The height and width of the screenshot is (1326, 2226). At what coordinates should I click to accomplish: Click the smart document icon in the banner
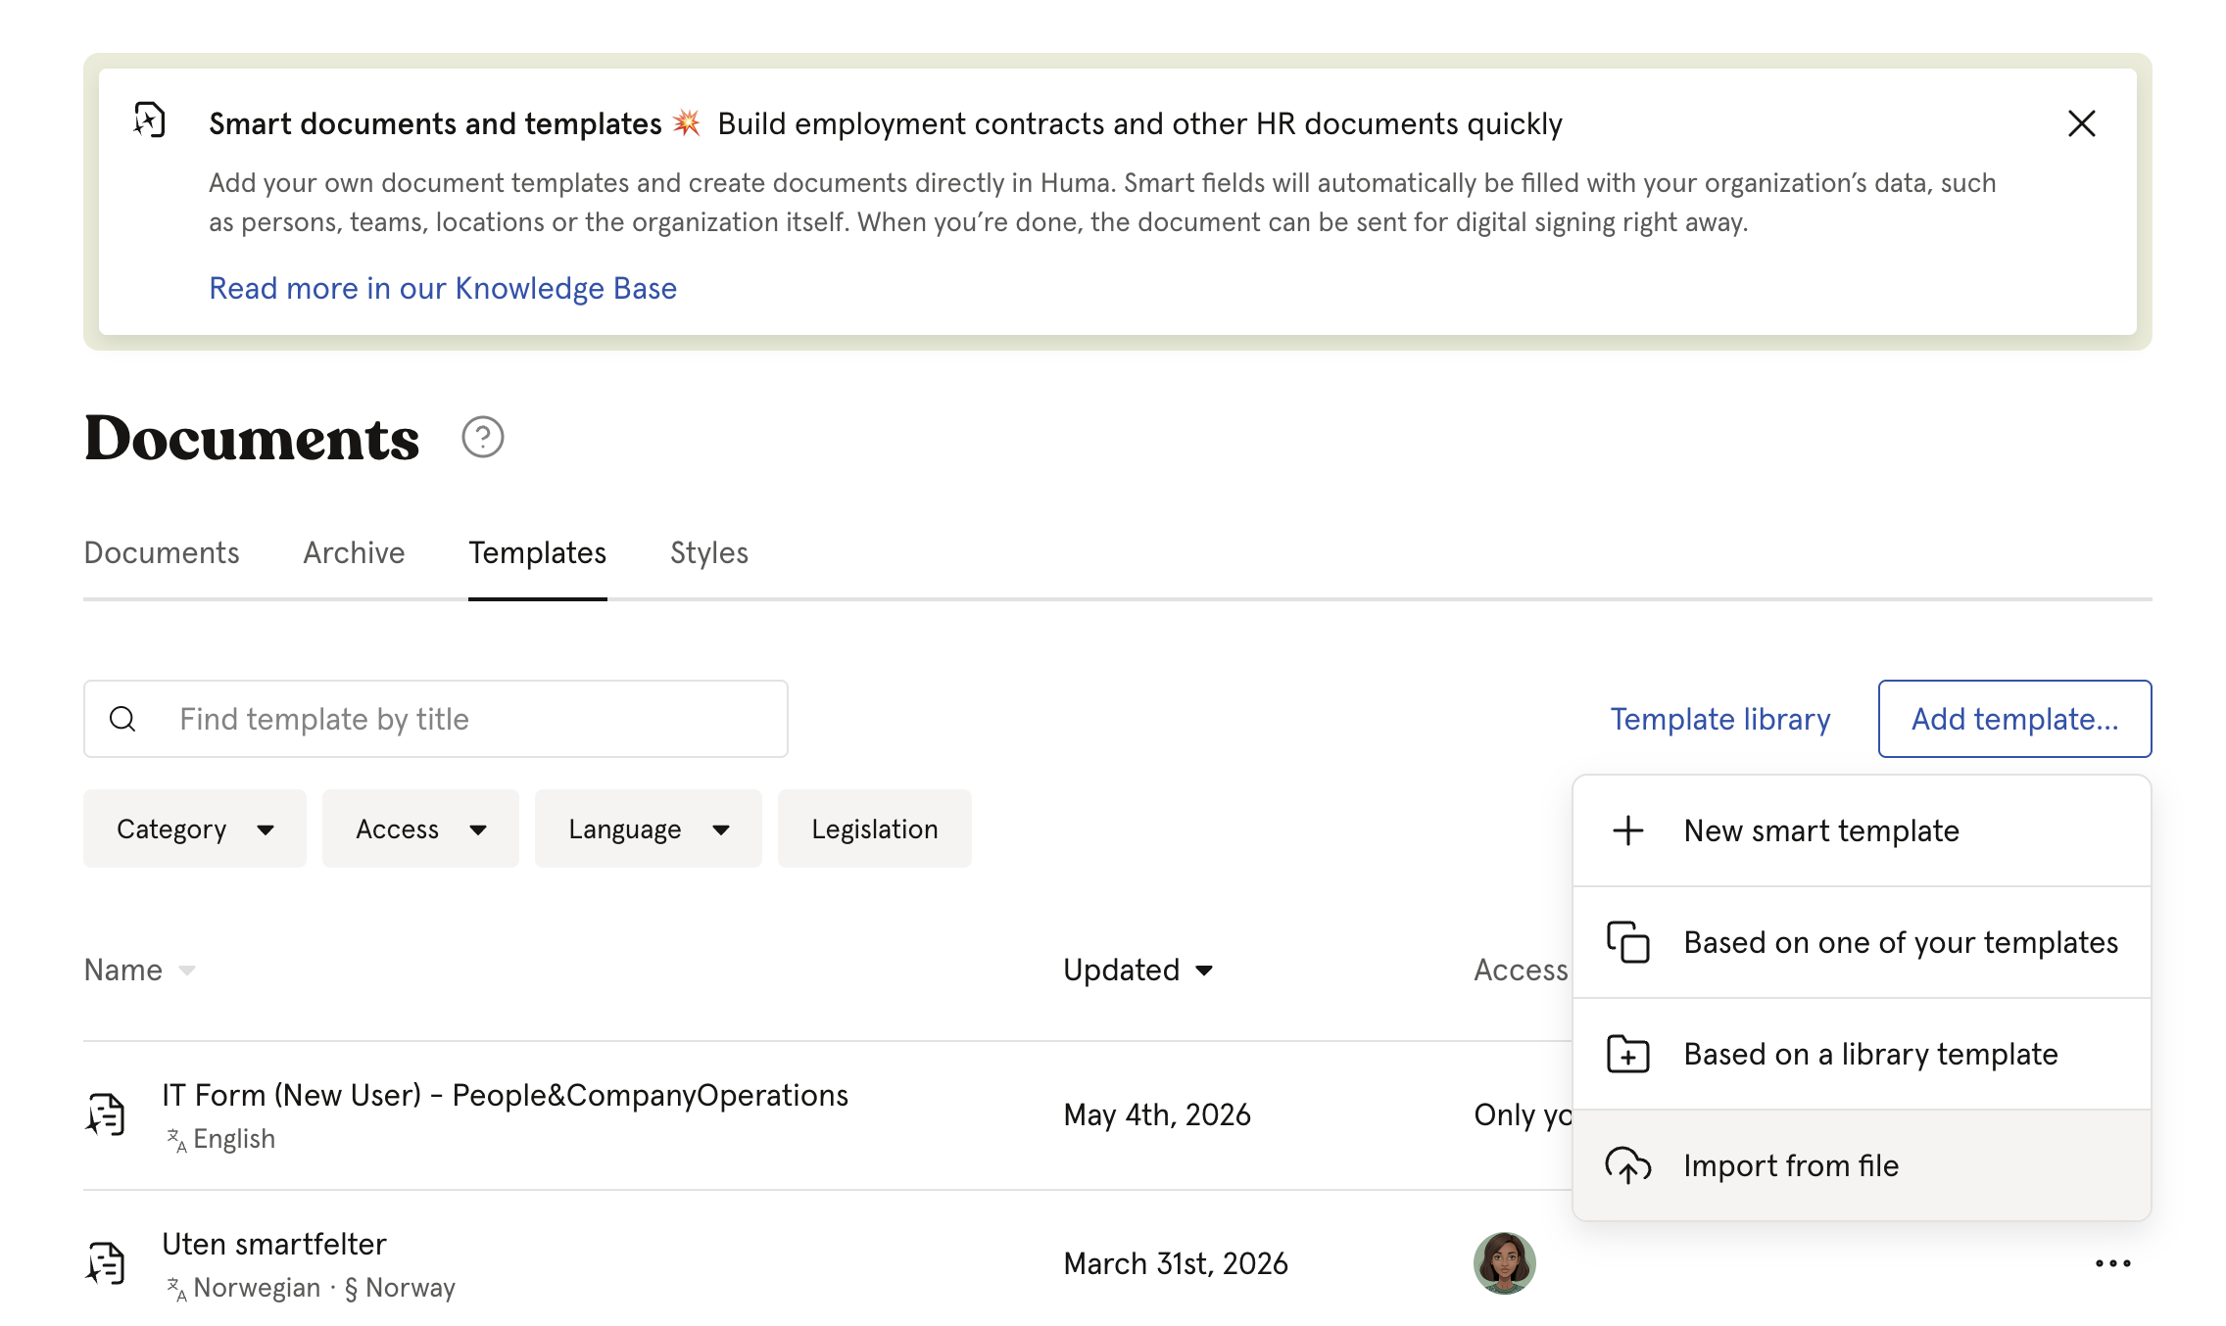[149, 119]
